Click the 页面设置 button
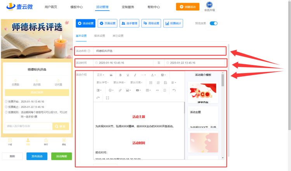This screenshot has width=291, height=171. [x=107, y=23]
